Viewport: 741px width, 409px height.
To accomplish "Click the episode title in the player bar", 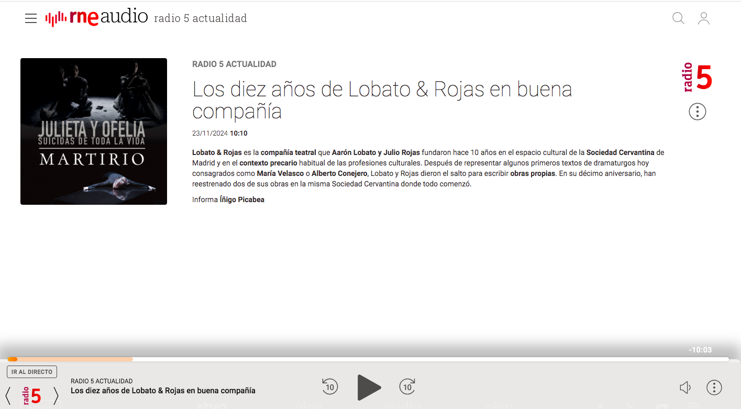I will pos(163,391).
